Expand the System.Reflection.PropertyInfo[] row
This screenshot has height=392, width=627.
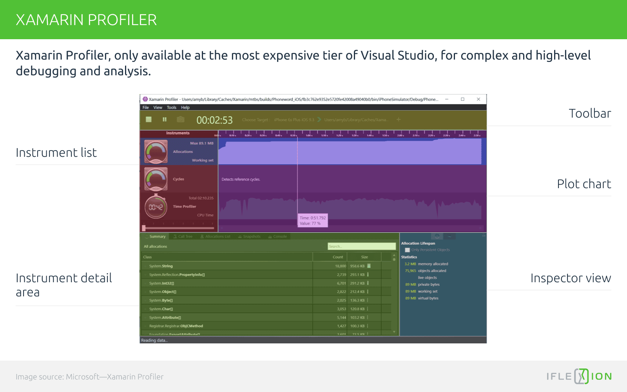click(x=145, y=274)
